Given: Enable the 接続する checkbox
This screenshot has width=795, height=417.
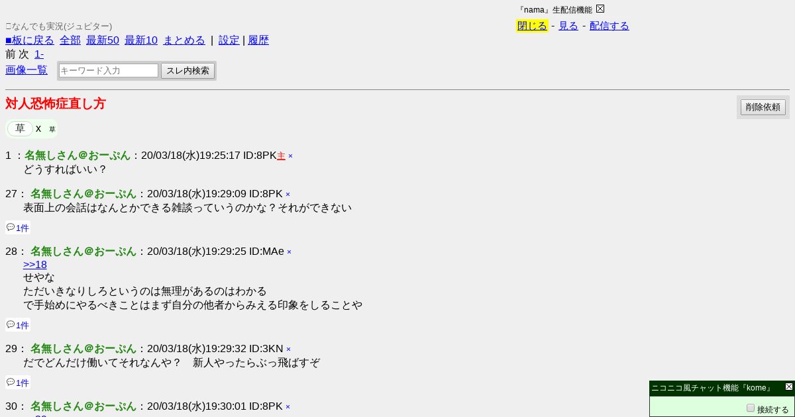Looking at the screenshot, I should [751, 408].
